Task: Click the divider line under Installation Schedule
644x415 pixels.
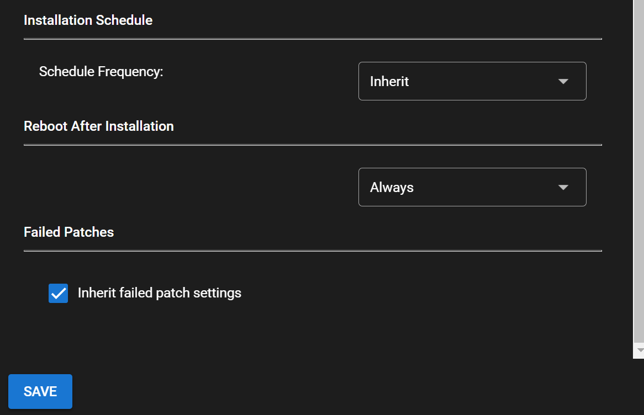Action: click(x=313, y=39)
